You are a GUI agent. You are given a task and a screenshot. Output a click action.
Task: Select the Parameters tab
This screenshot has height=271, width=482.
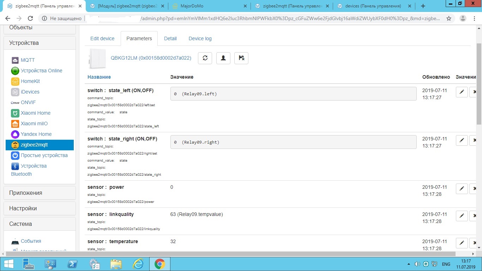pos(139,38)
